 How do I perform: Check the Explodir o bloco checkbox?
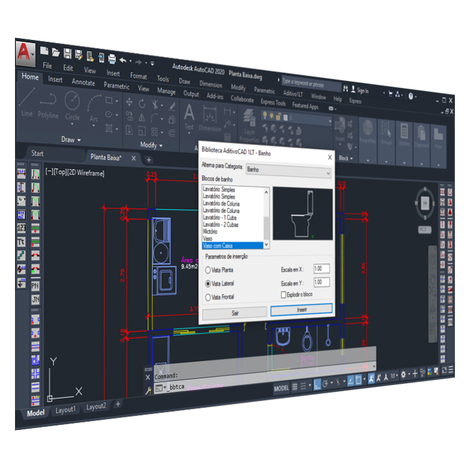(283, 295)
